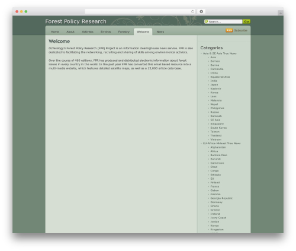Open the Nepal category
296x251 pixels.
(x=214, y=104)
